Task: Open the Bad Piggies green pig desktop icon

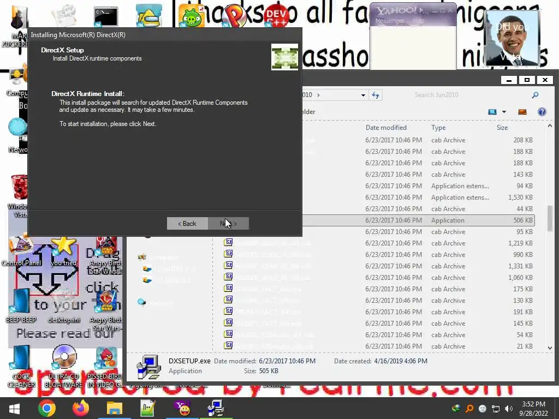Action: [192, 16]
